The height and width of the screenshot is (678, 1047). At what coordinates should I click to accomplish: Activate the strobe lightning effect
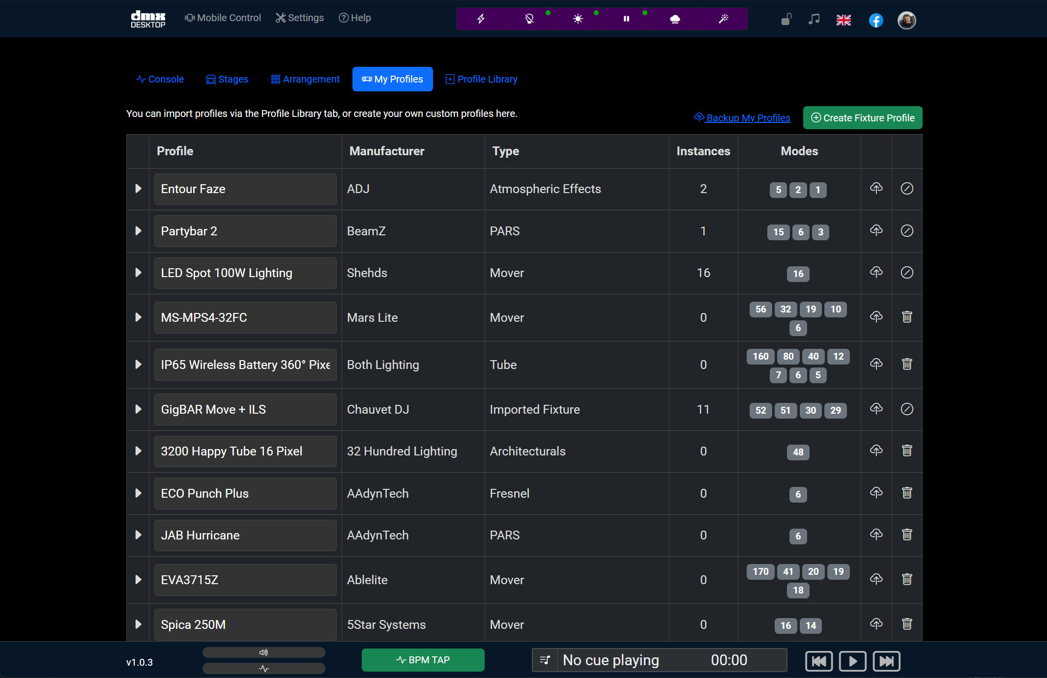click(481, 19)
